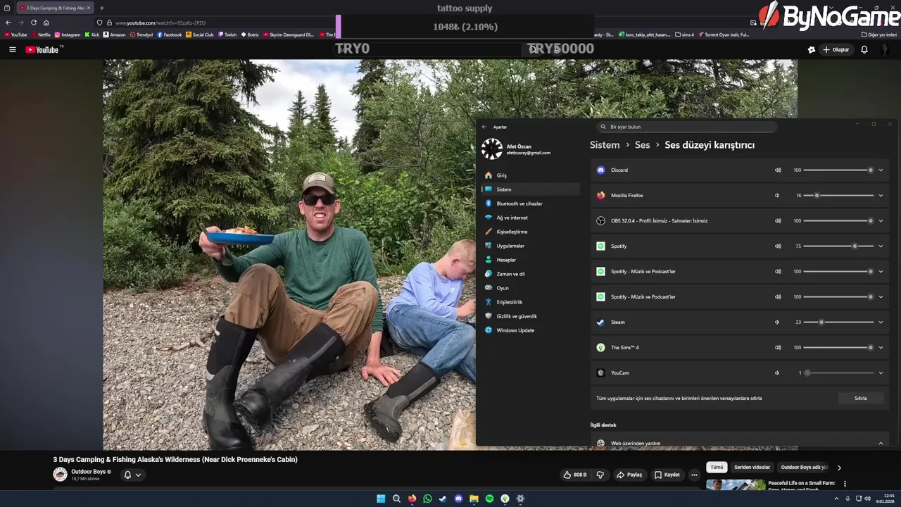Viewport: 901px width, 507px height.
Task: Open Facebook bookmark
Action: 170,35
